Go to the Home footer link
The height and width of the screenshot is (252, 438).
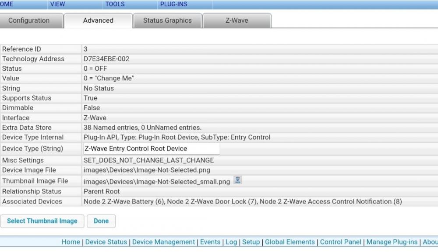pos(71,242)
